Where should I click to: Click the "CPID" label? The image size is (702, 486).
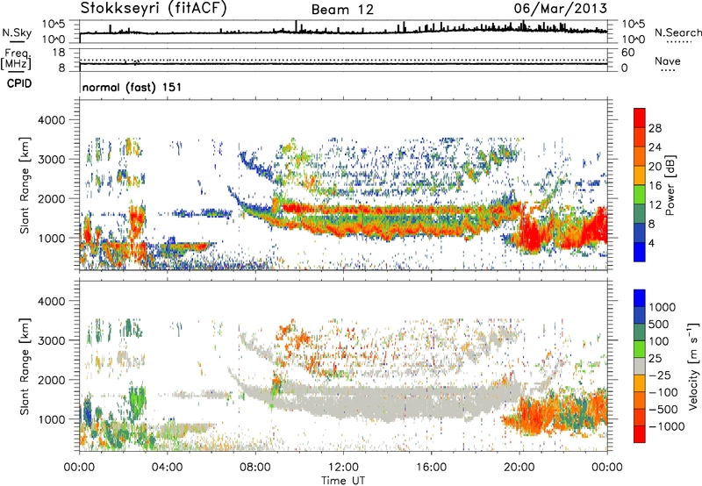(x=19, y=83)
